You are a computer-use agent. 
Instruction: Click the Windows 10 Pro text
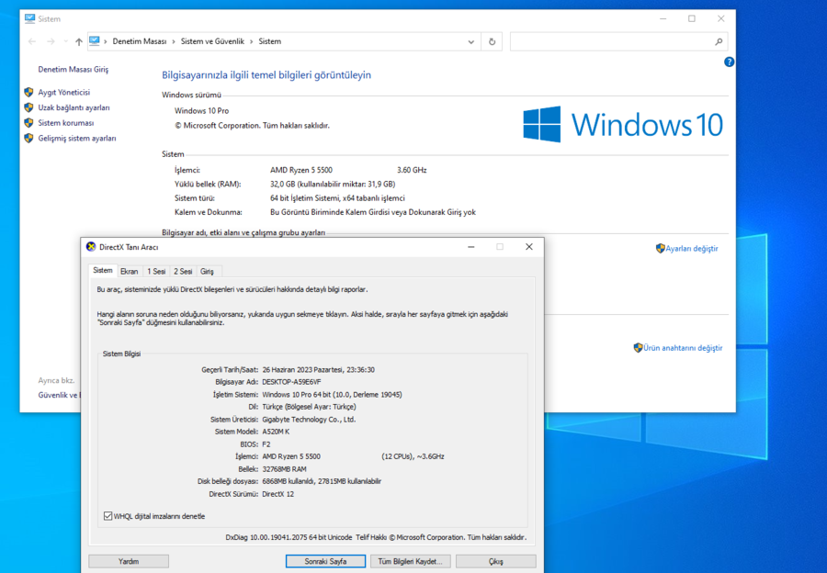(x=201, y=111)
